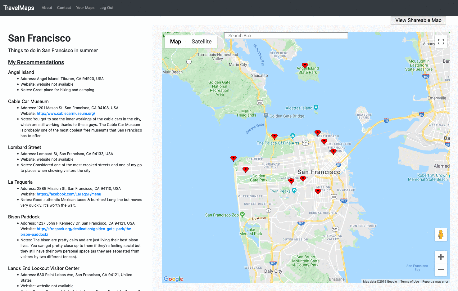Image resolution: width=458 pixels, height=291 pixels.
Task: Click the red marker at Lands End coast
Action: point(234,159)
